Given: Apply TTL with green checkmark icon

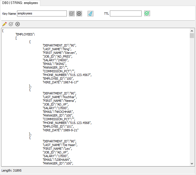Looking at the screenshot, I should pos(147,13).
